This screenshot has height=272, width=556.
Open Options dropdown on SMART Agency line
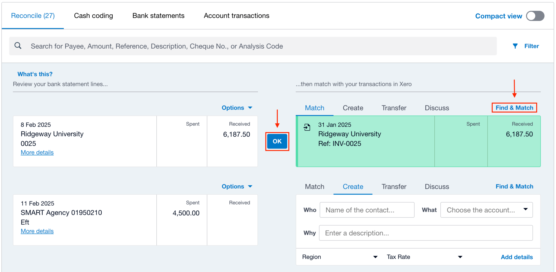(237, 186)
